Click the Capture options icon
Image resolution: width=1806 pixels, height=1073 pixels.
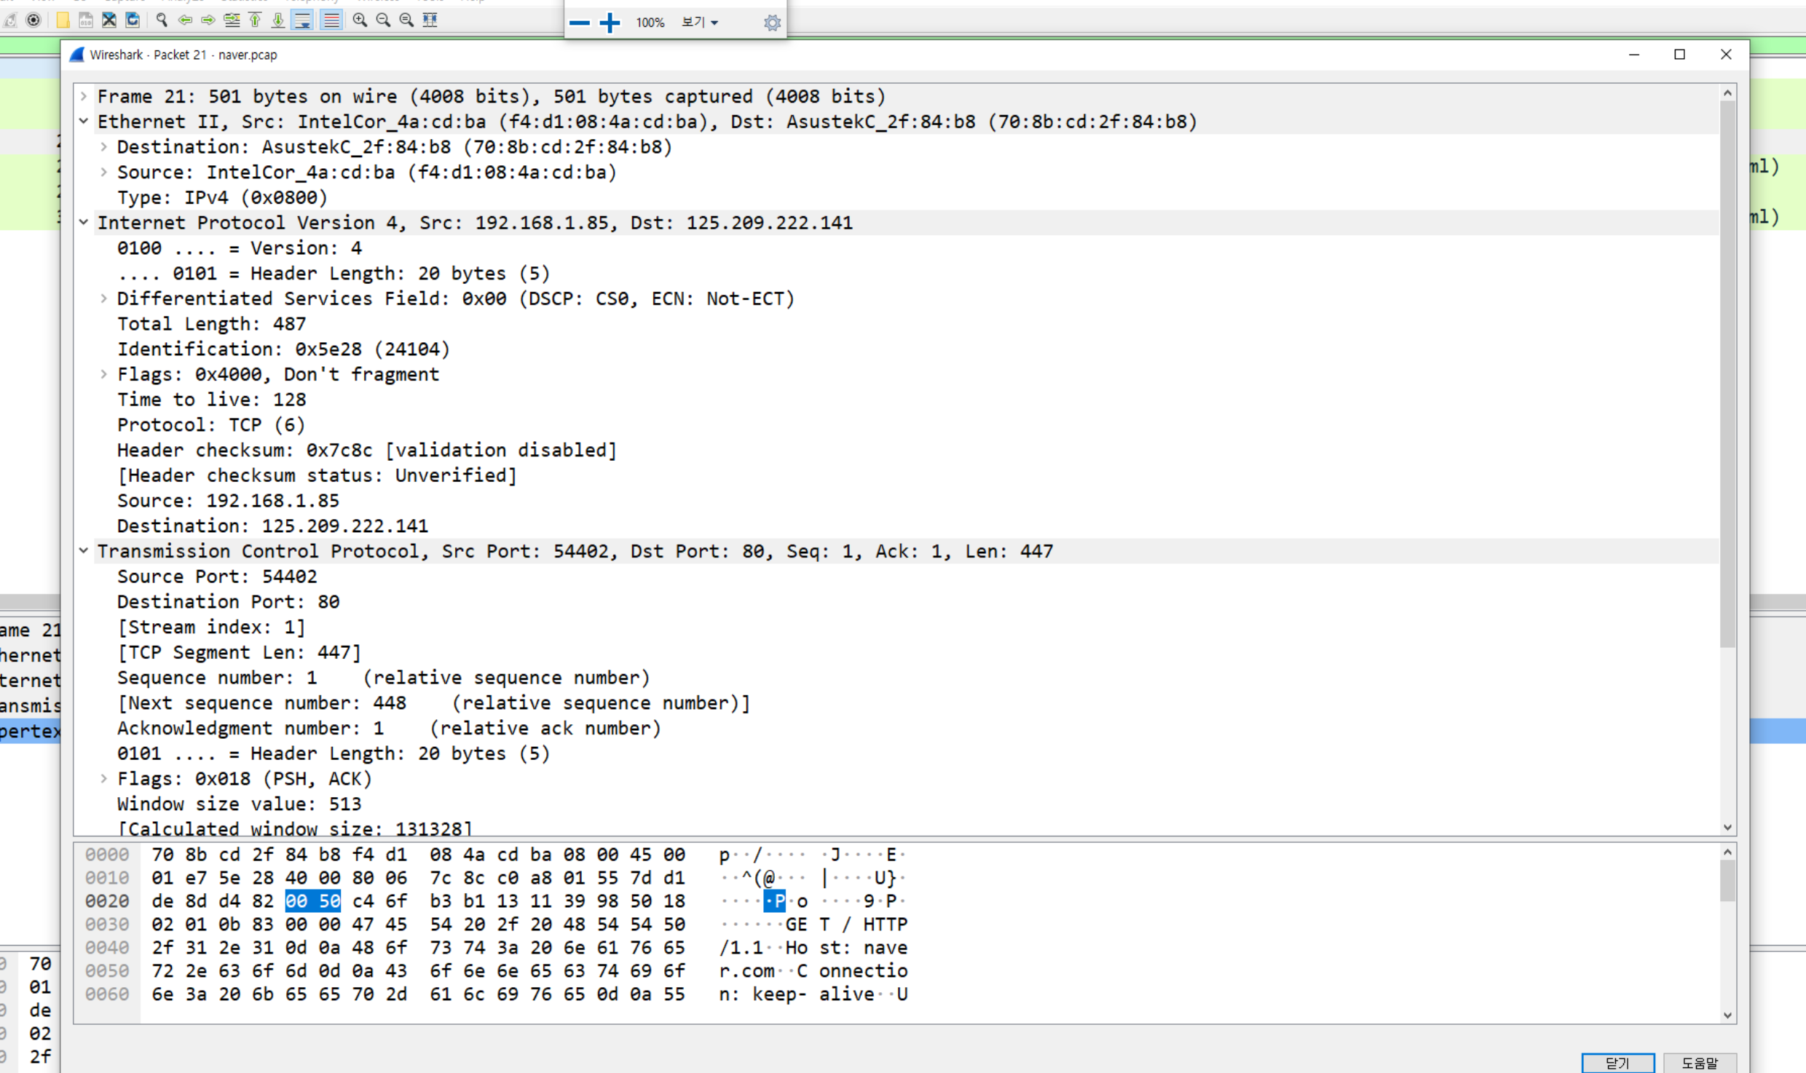(33, 20)
